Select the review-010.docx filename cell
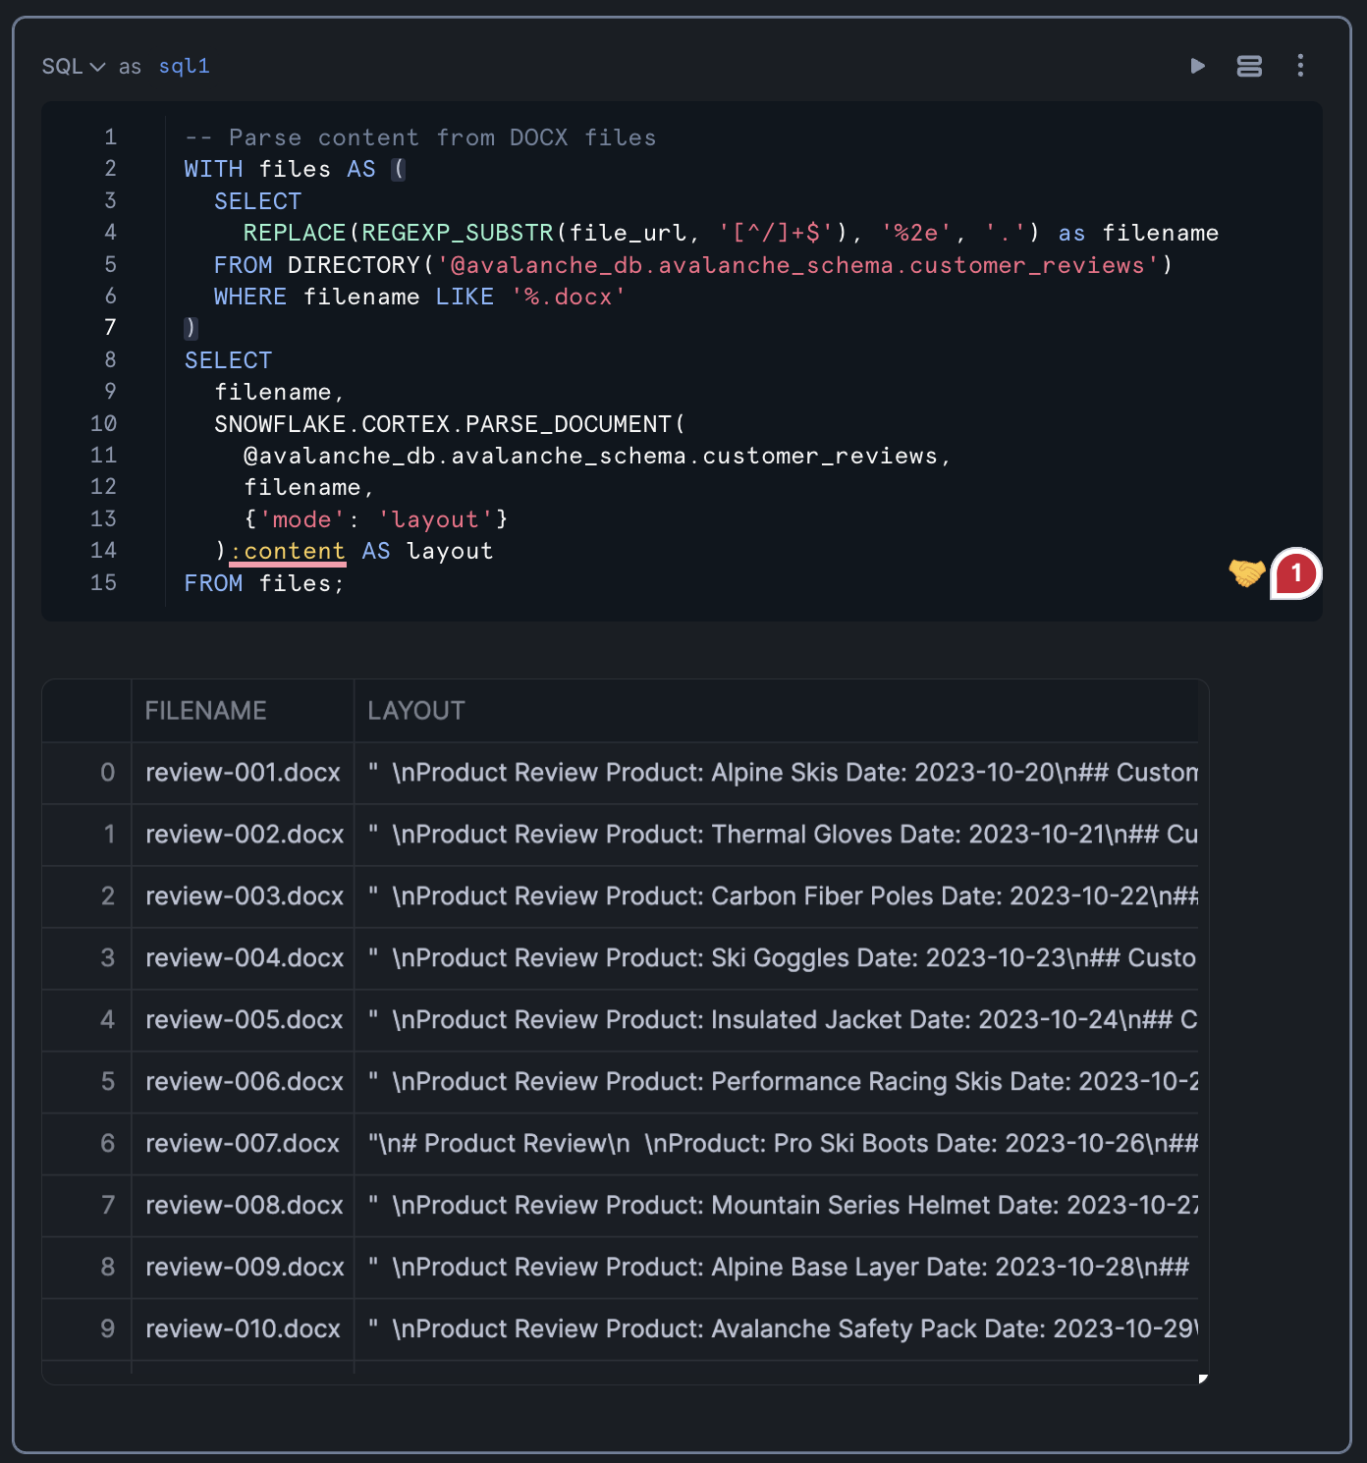This screenshot has width=1367, height=1463. [x=243, y=1329]
